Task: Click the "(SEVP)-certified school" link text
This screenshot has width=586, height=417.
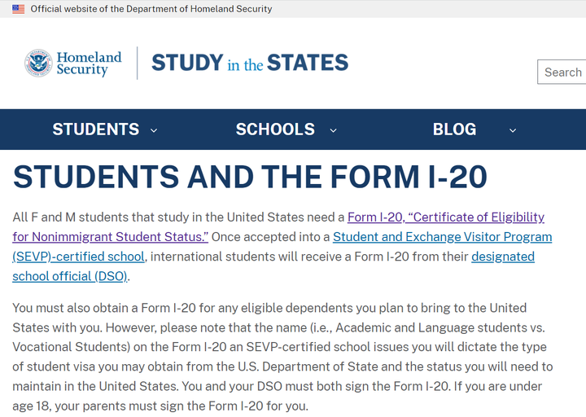Action: (x=78, y=257)
